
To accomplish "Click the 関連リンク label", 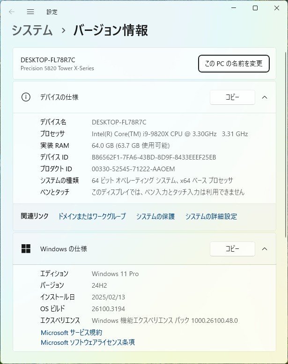I will pos(35,216).
